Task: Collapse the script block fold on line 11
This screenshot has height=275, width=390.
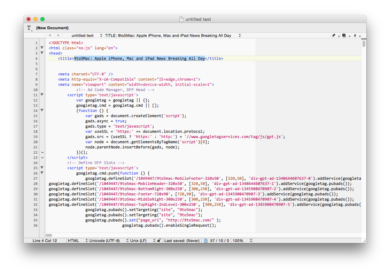Action: 42,95
